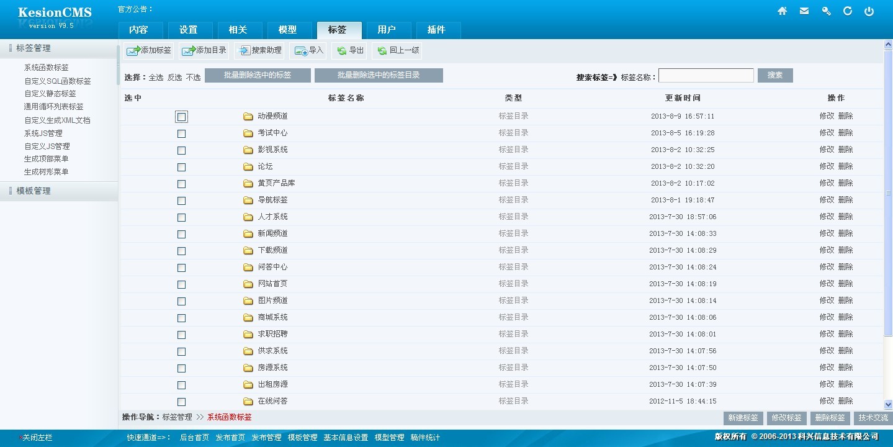Viewport: 893px width, 447px height.
Task: Tick checkbox beside 供求系统
Action: tap(181, 351)
